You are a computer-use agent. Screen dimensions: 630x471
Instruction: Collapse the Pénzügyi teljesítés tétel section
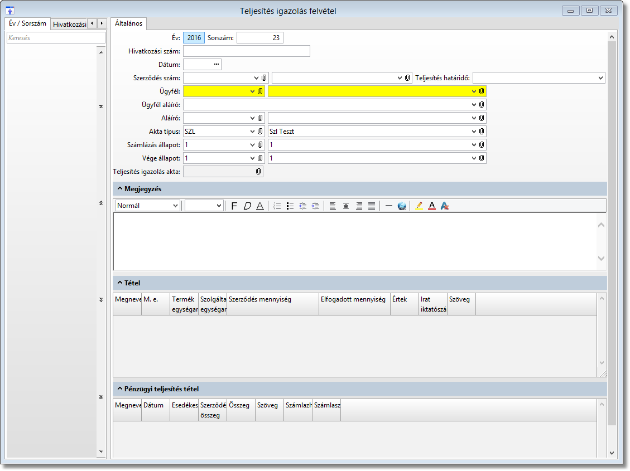click(x=120, y=389)
